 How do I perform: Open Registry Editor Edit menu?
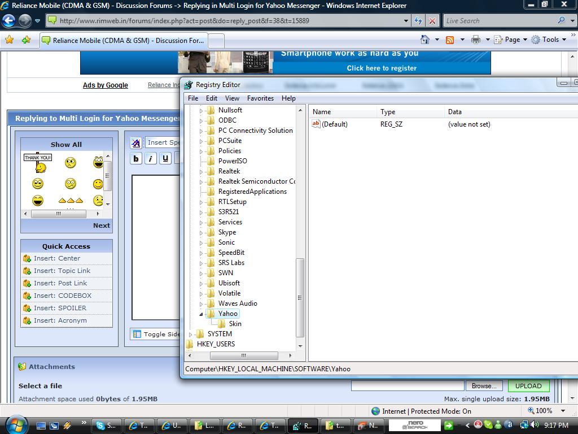point(212,98)
